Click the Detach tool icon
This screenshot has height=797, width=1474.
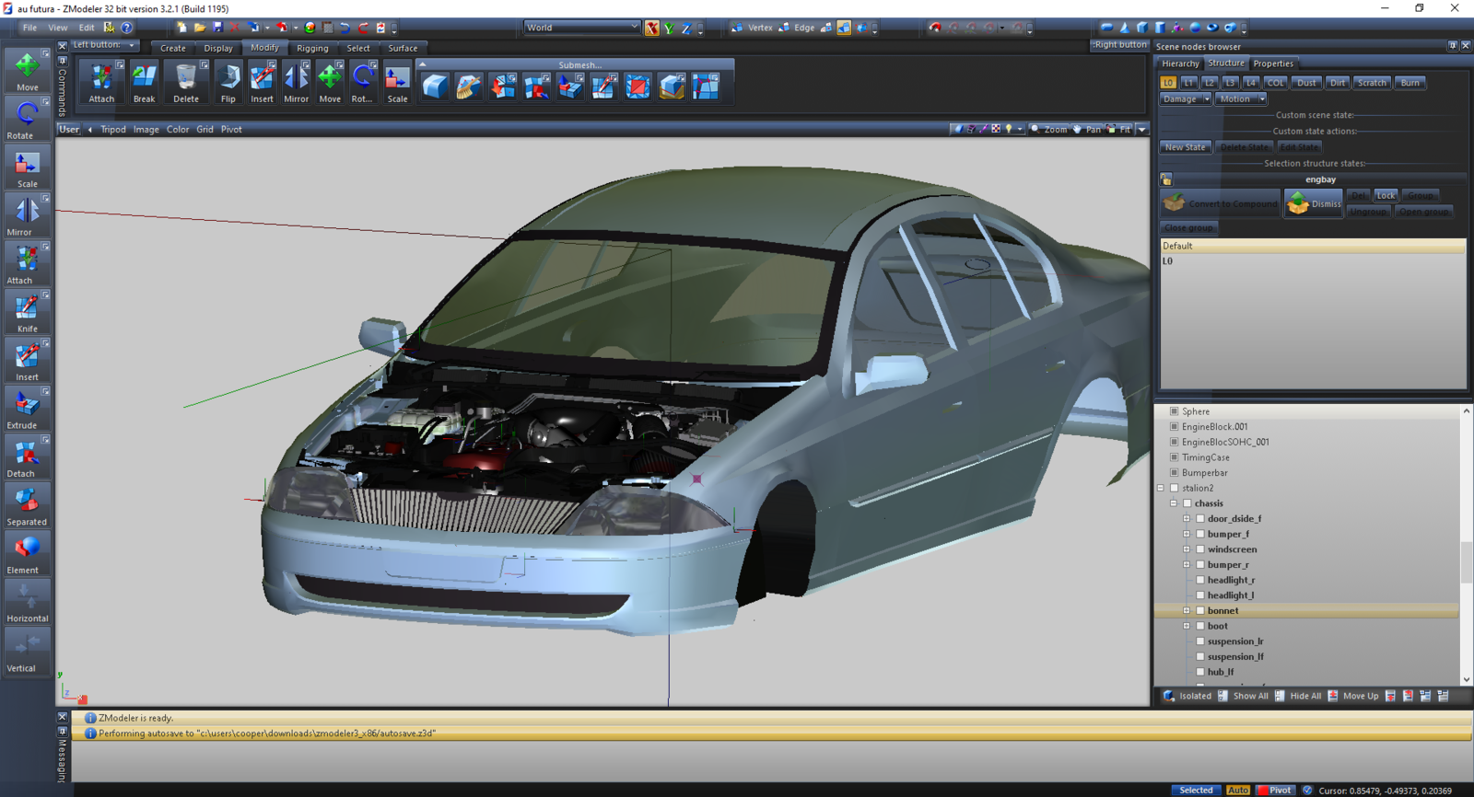pyautogui.click(x=27, y=456)
